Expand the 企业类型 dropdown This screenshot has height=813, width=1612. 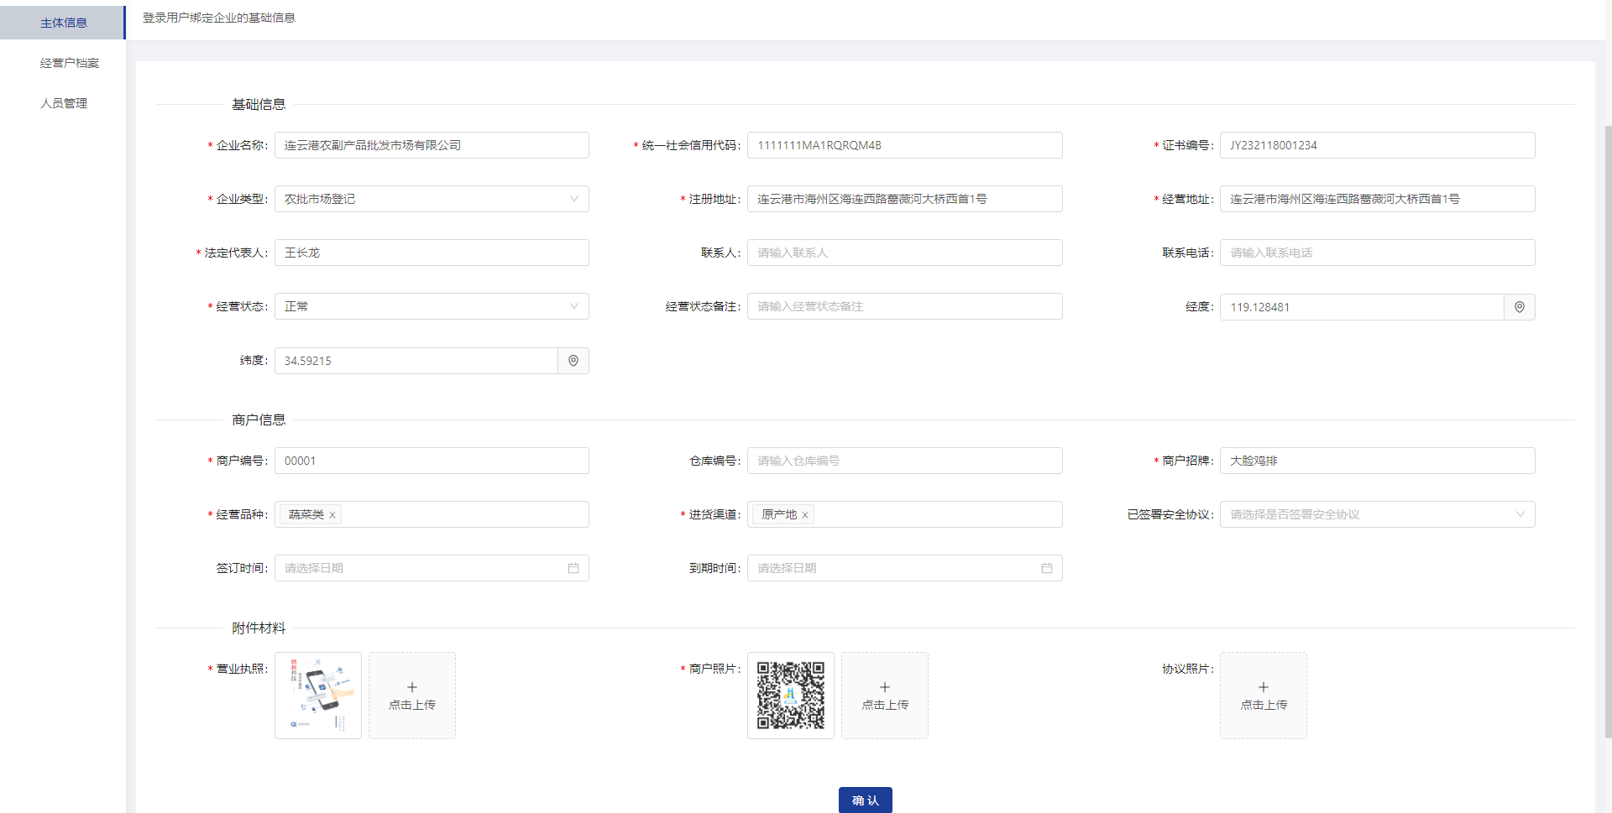573,199
